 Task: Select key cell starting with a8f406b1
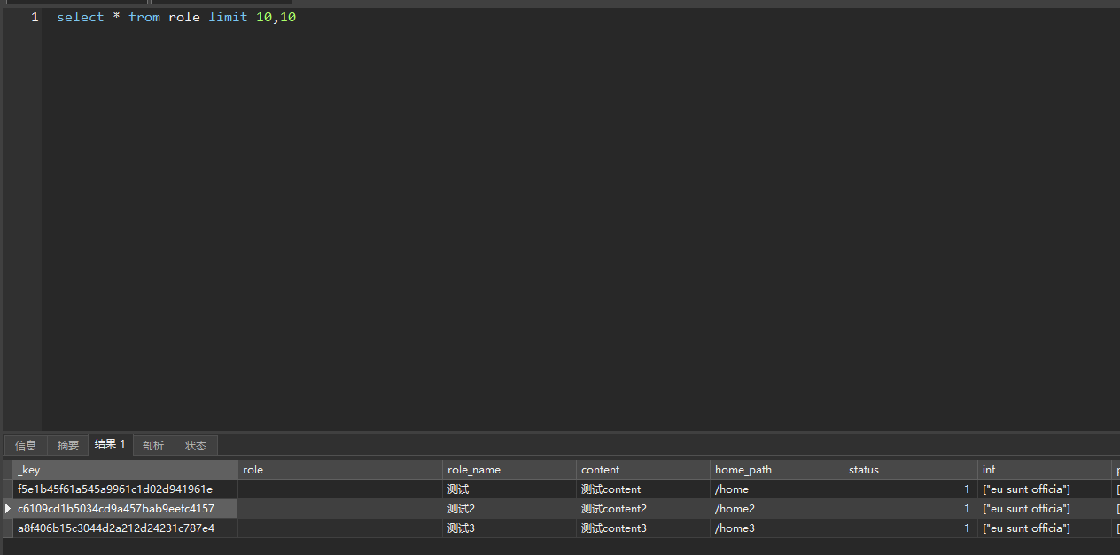pos(116,528)
